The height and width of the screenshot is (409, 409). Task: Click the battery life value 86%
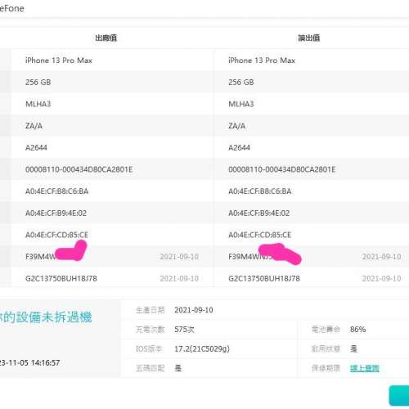tap(357, 330)
